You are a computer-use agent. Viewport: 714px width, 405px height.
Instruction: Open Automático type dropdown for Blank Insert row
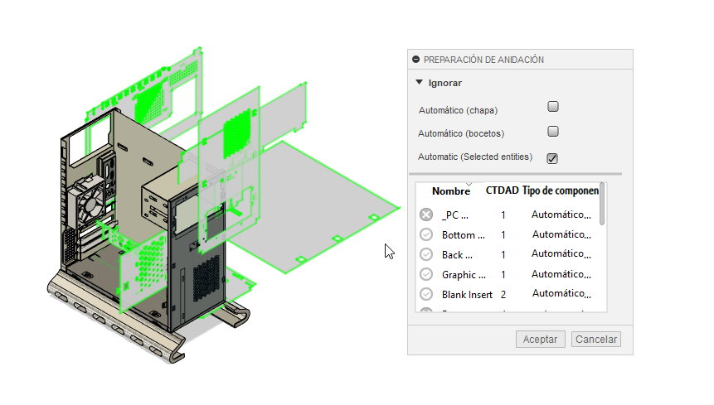[x=561, y=294]
